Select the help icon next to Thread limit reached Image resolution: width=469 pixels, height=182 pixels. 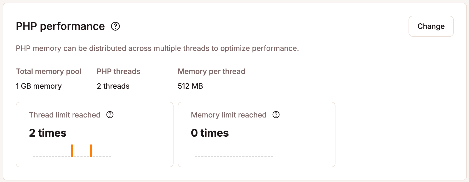coord(110,115)
